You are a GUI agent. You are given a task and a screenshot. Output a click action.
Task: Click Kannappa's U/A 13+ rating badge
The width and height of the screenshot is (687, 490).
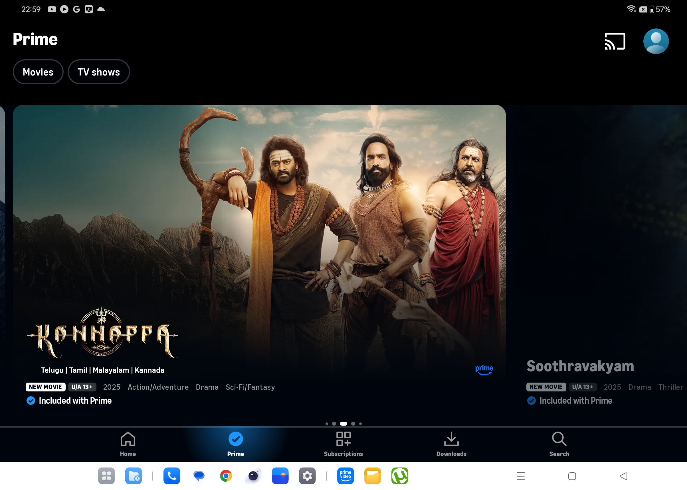(x=82, y=387)
